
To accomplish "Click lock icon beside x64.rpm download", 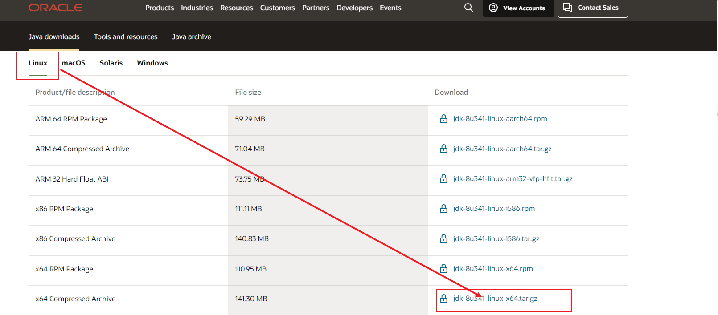I will (443, 268).
